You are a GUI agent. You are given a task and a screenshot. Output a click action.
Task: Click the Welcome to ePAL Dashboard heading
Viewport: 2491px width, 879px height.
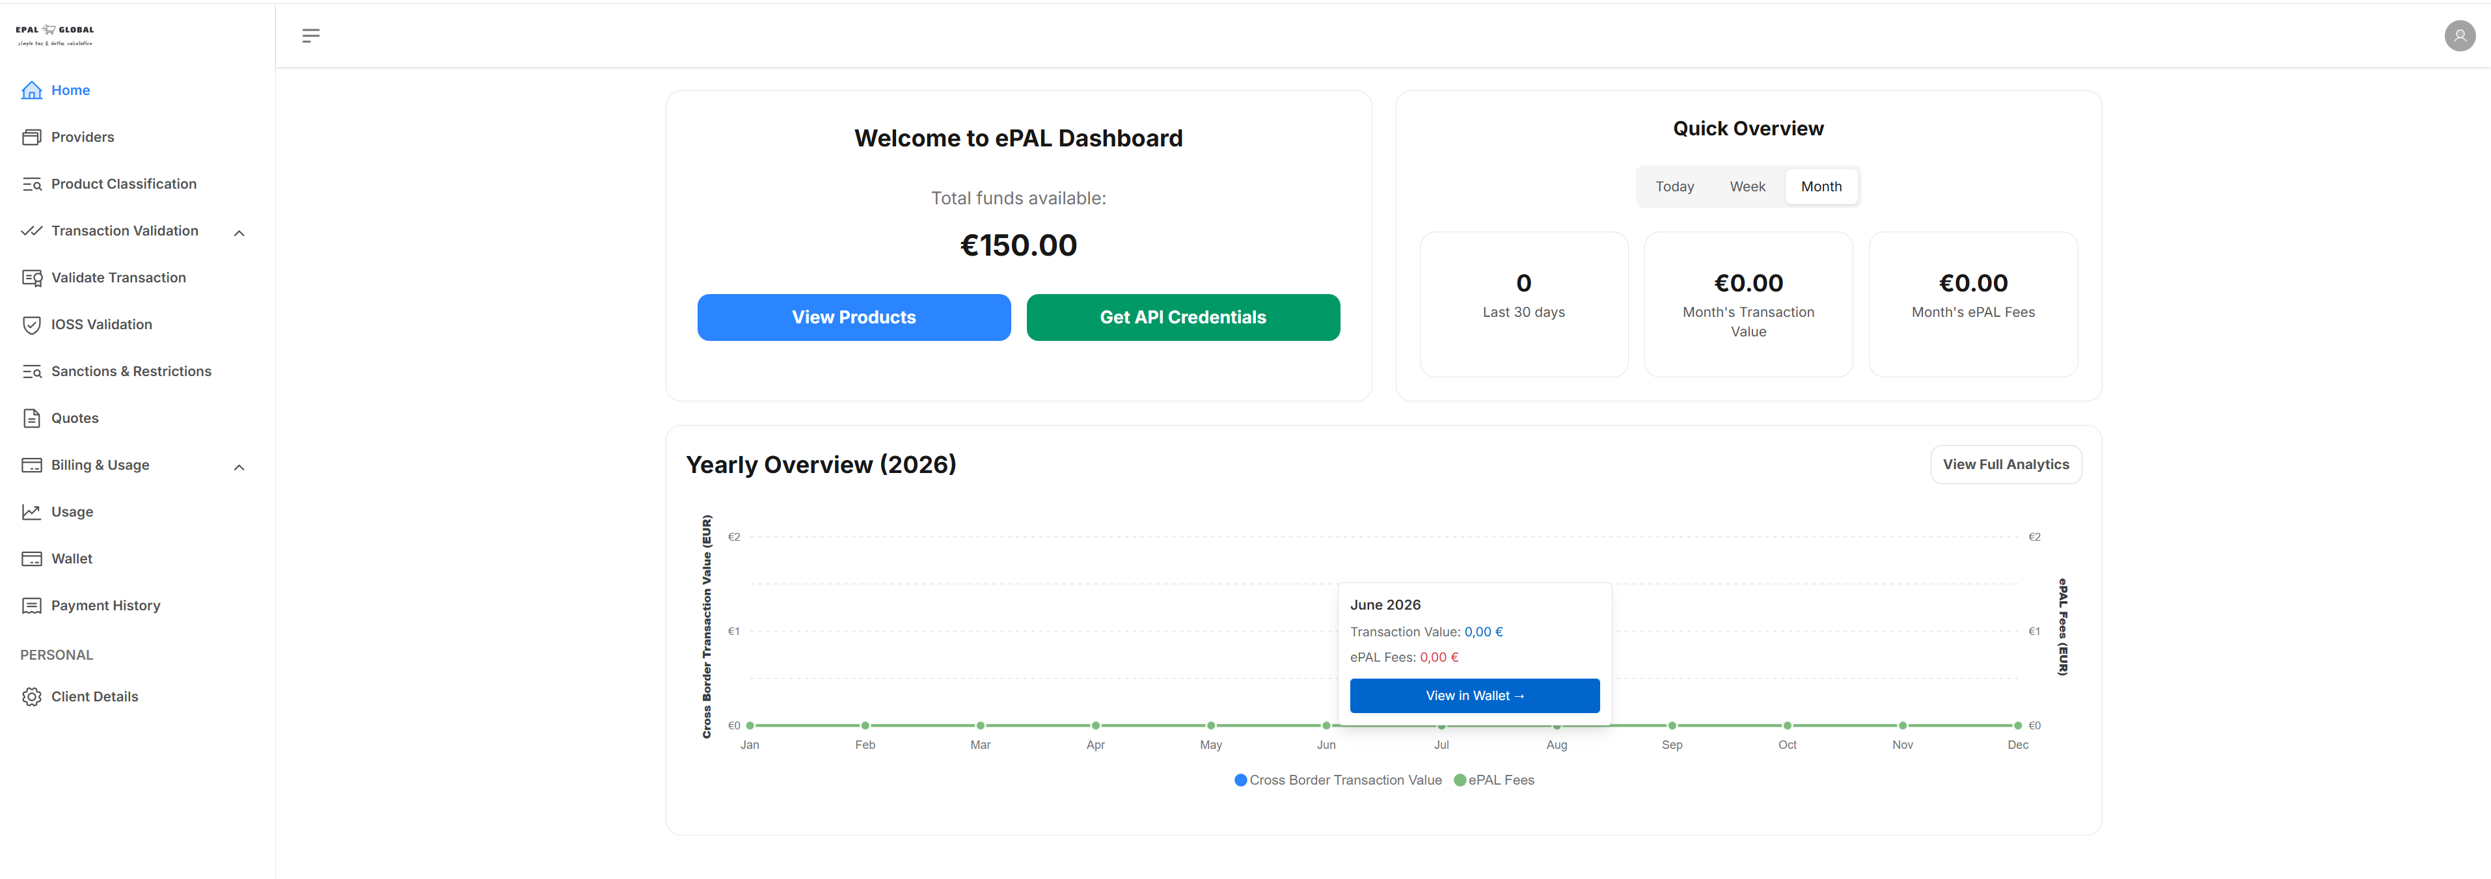(1018, 139)
